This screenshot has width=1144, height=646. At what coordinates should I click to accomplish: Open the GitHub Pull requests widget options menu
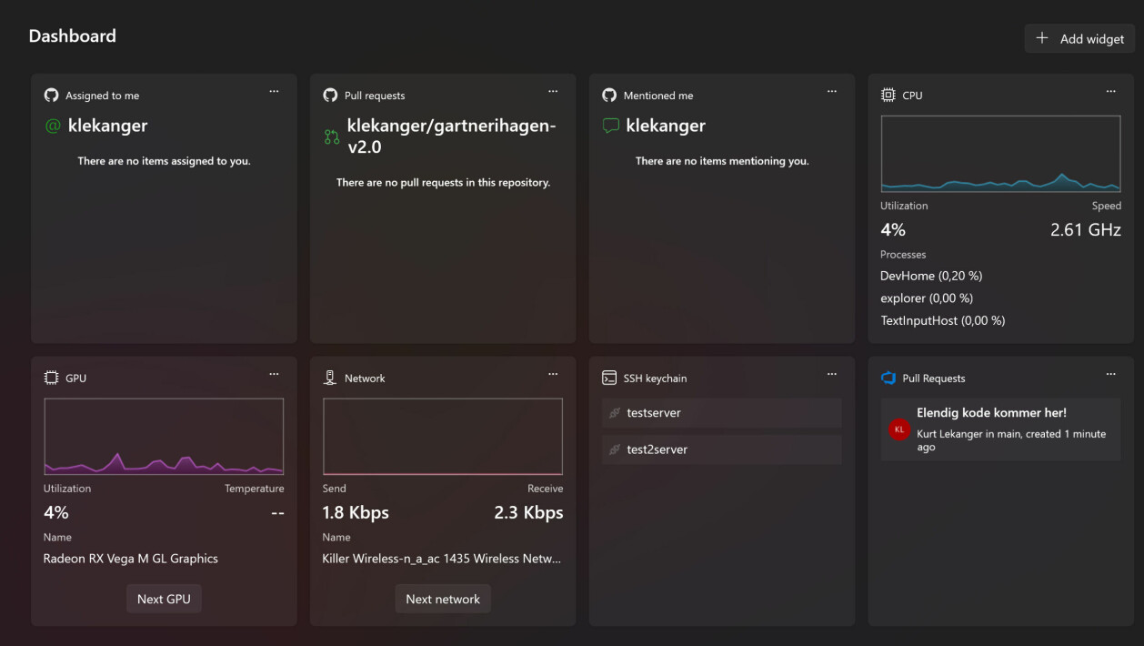553,92
